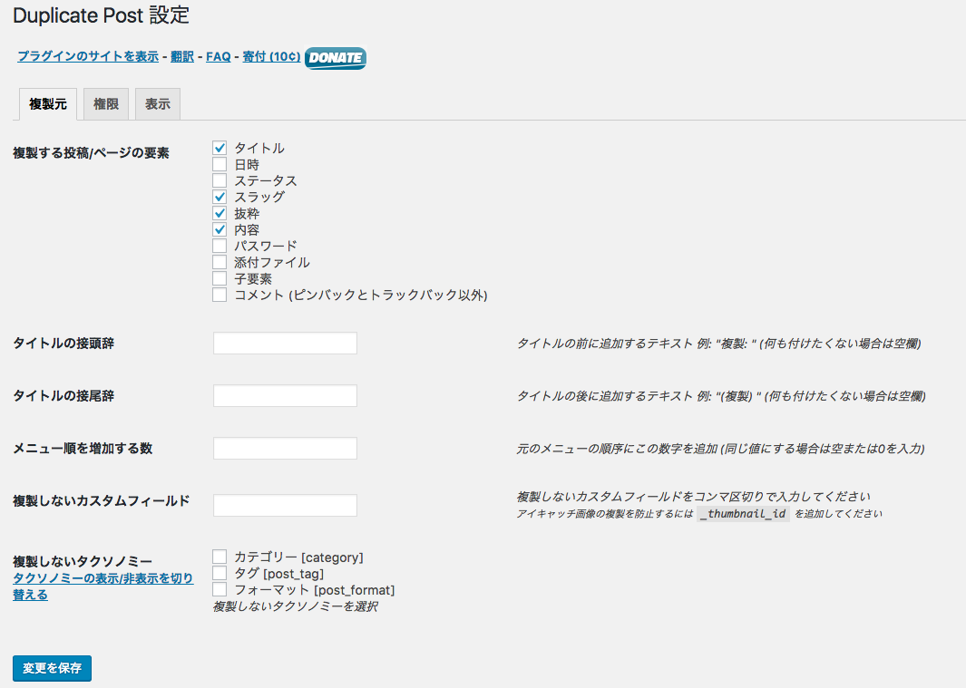The image size is (966, 688).
Task: Click the DONATE button image
Action: pos(335,58)
